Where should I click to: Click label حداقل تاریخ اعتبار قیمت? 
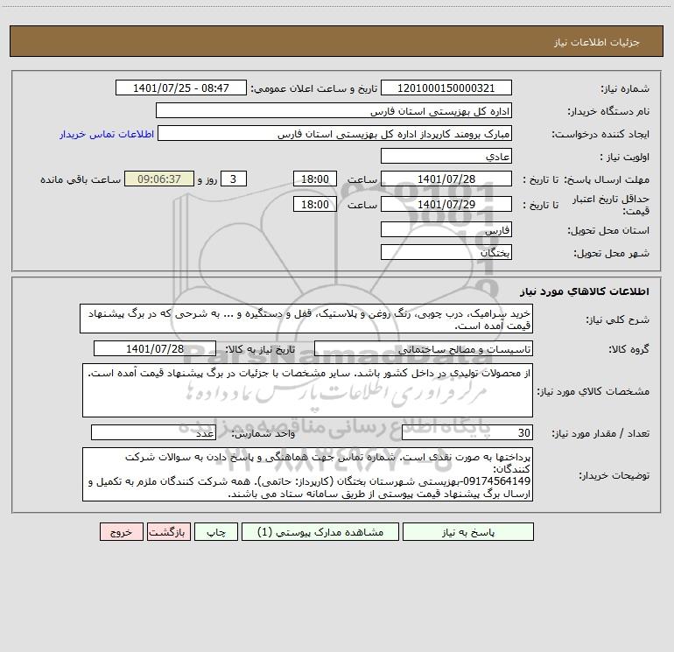coord(611,205)
